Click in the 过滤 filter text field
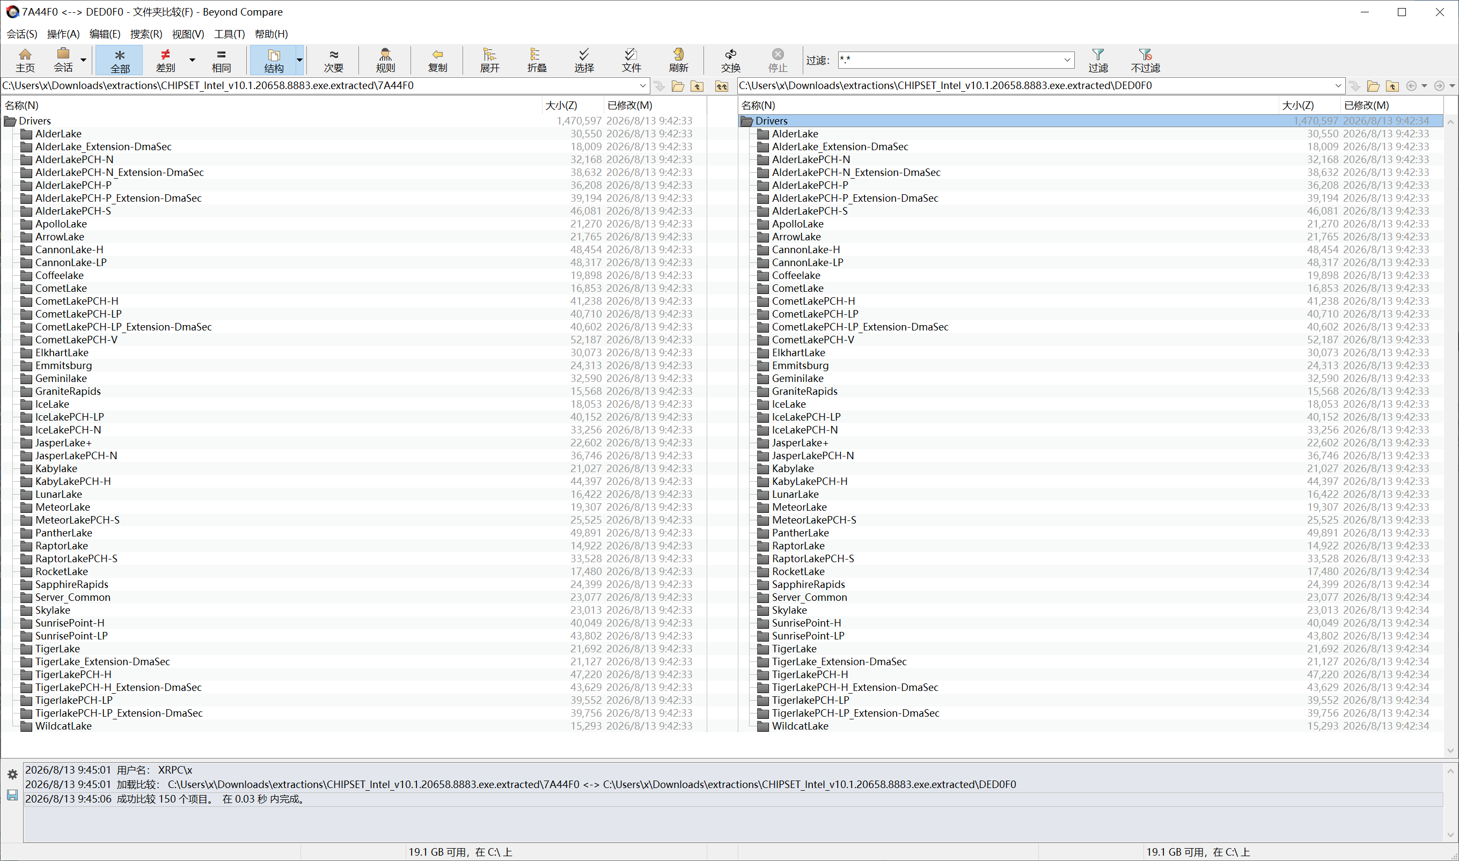This screenshot has width=1459, height=861. coord(949,60)
